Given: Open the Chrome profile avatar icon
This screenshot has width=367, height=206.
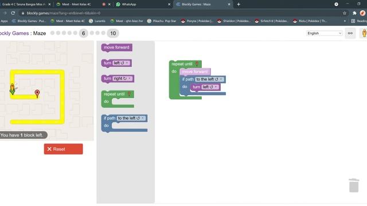Looking at the screenshot, I should click(x=362, y=13).
